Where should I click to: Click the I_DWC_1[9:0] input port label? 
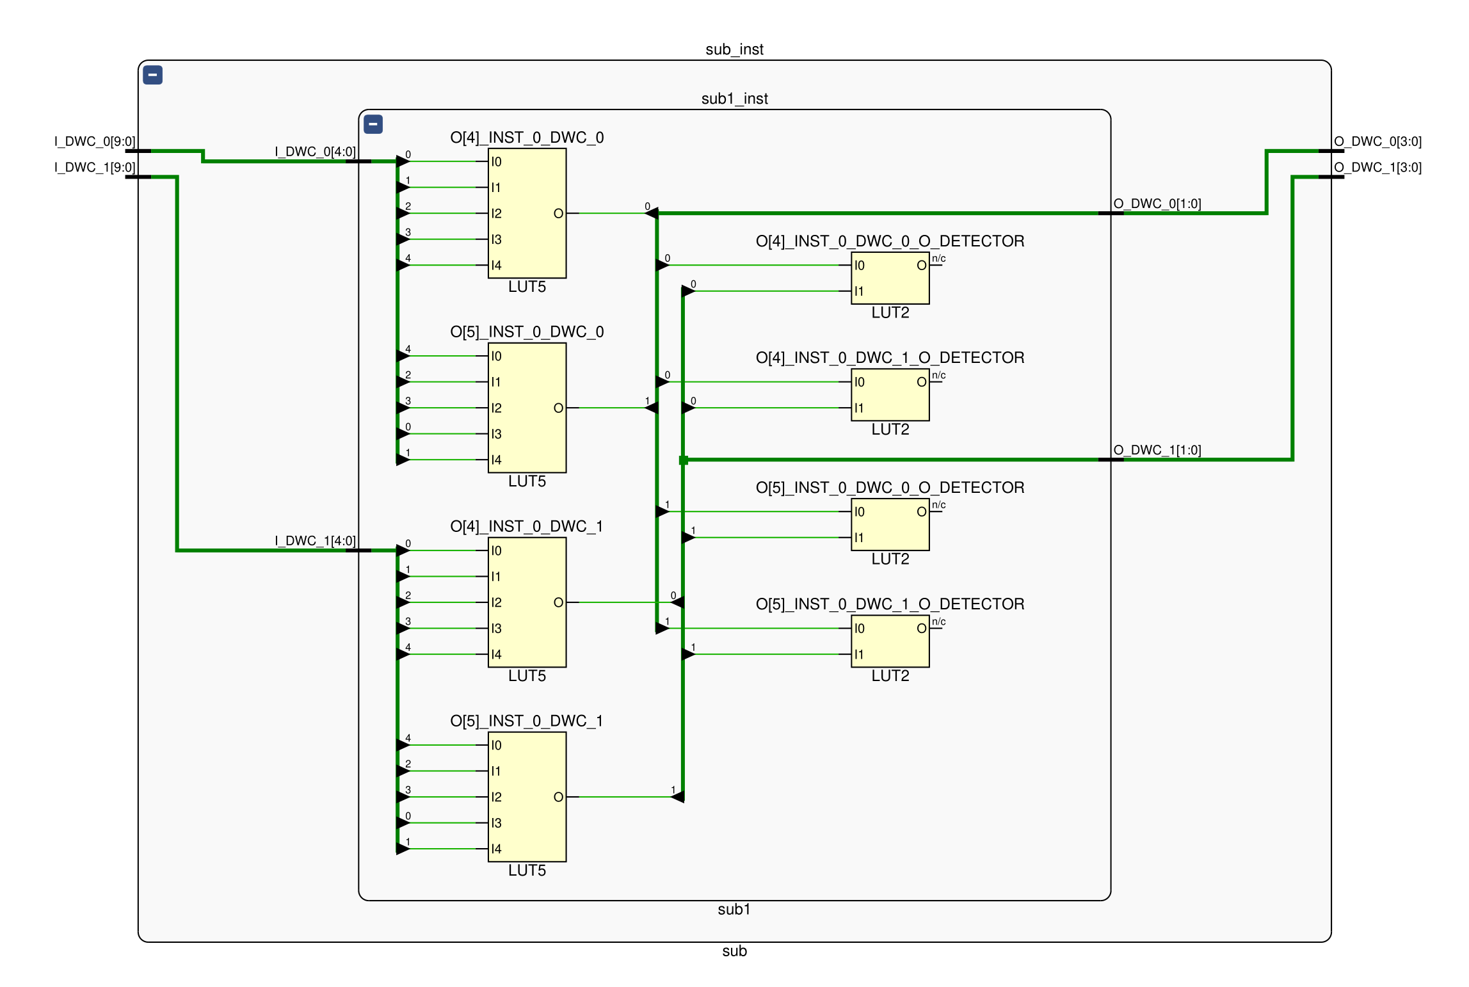click(x=95, y=167)
